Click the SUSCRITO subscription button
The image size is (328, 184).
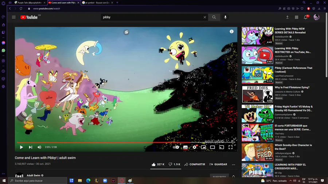click(219, 176)
